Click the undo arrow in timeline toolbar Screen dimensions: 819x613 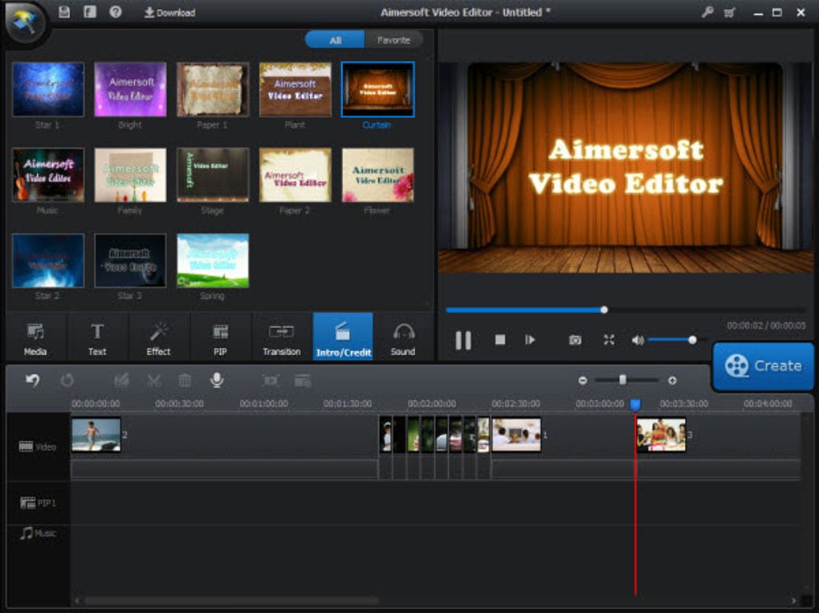pyautogui.click(x=33, y=380)
